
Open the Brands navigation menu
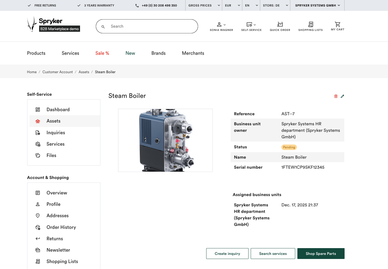[158, 53]
